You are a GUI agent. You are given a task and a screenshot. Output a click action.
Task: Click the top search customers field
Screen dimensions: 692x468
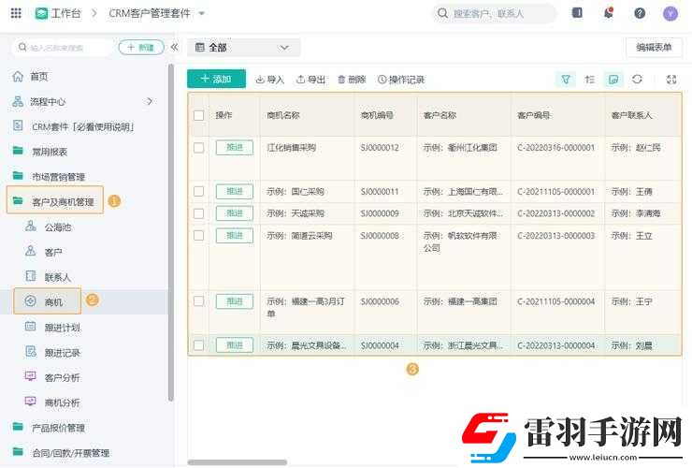pos(495,14)
